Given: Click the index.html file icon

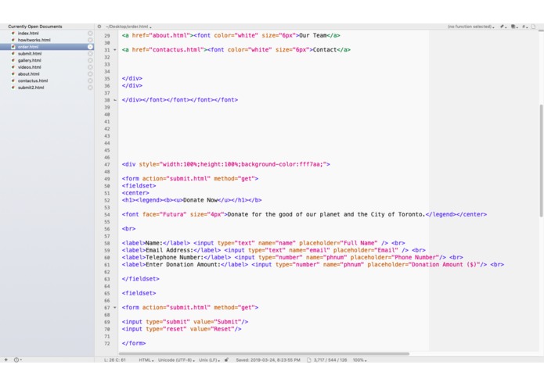Looking at the screenshot, I should click(x=13, y=34).
